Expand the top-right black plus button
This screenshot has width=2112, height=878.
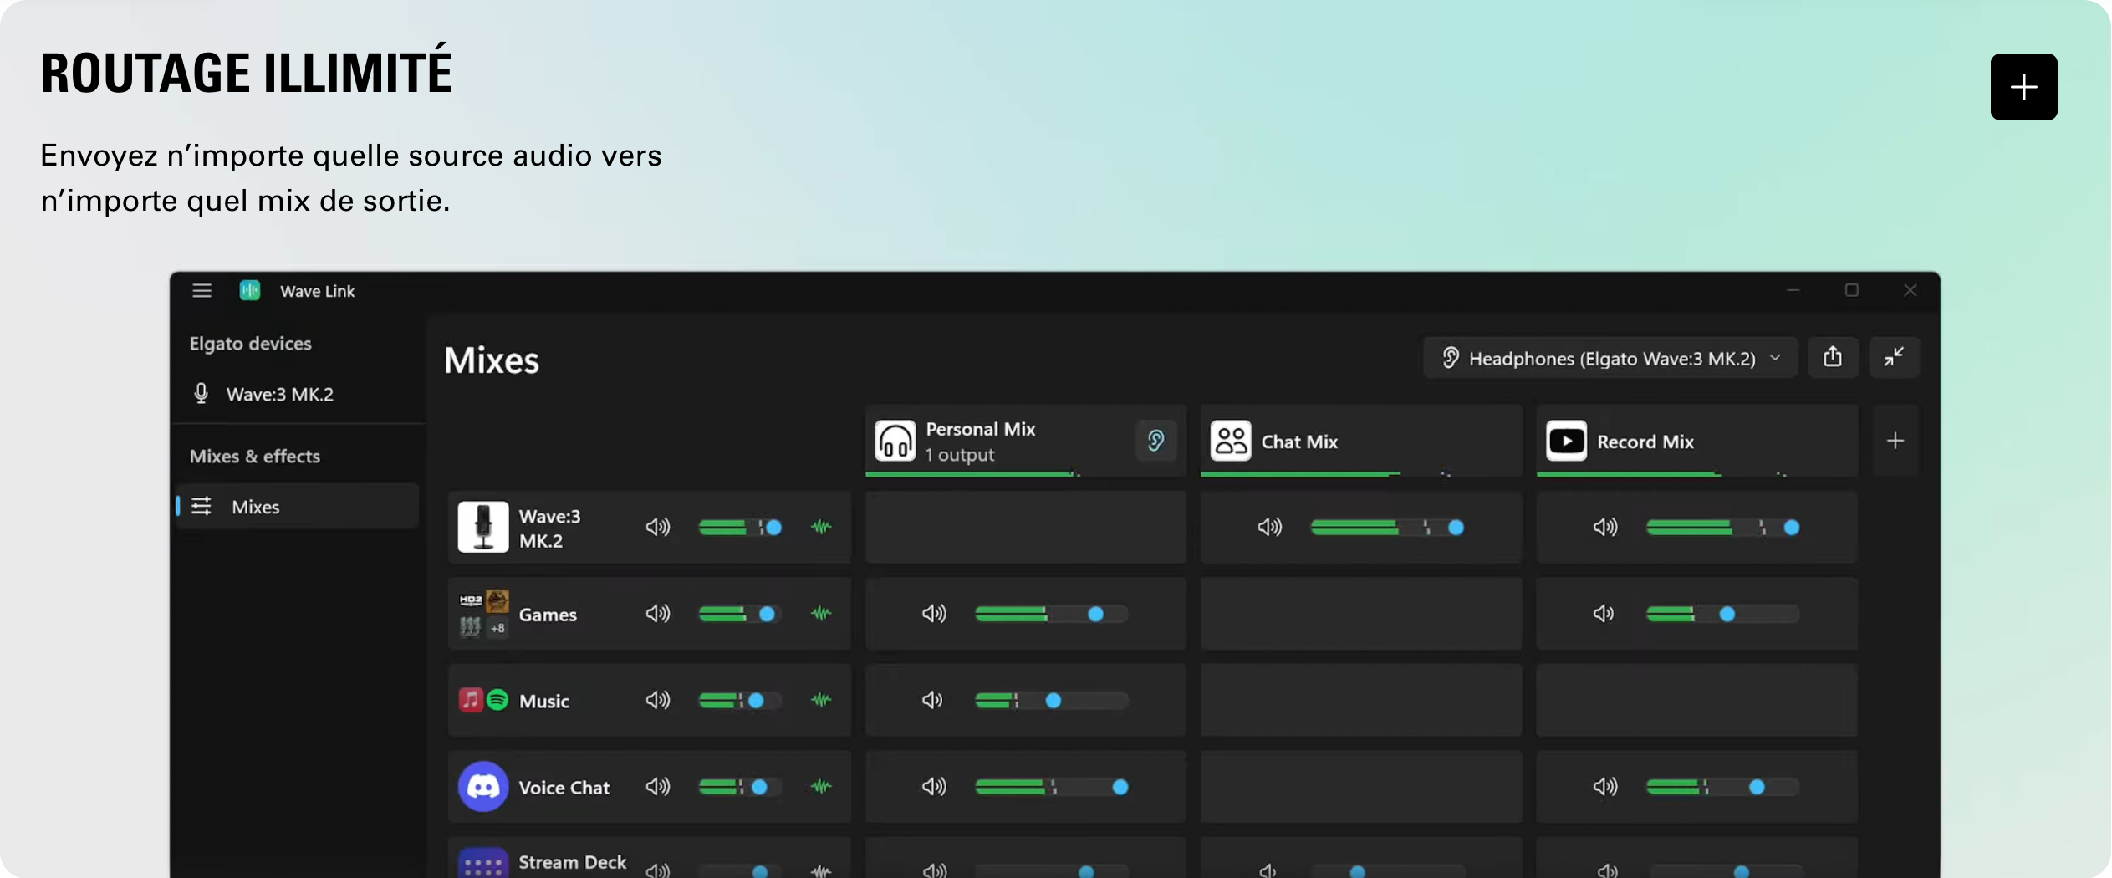(x=2023, y=87)
